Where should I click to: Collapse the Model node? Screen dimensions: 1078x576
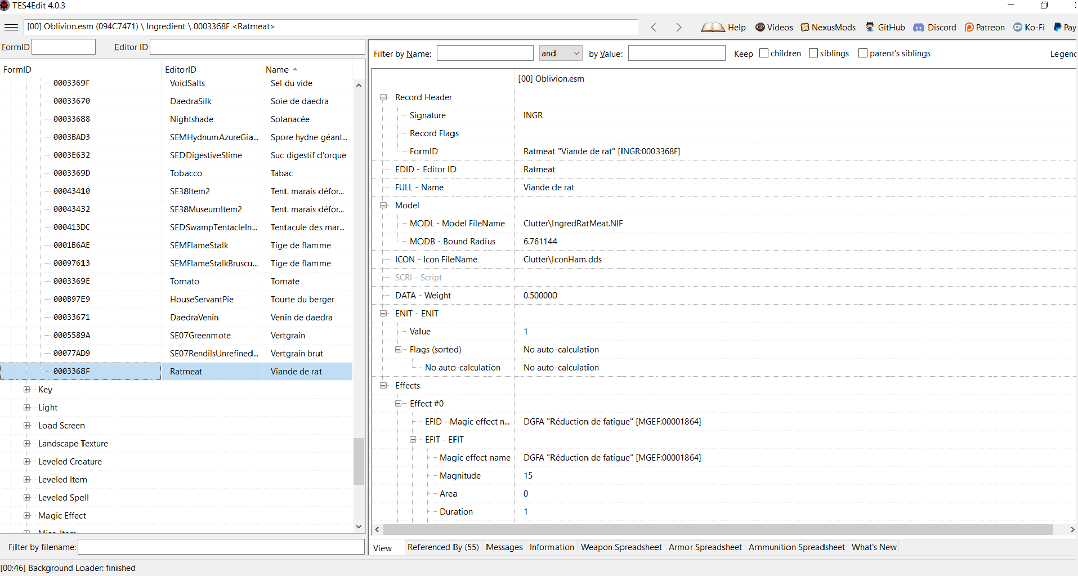pos(383,205)
